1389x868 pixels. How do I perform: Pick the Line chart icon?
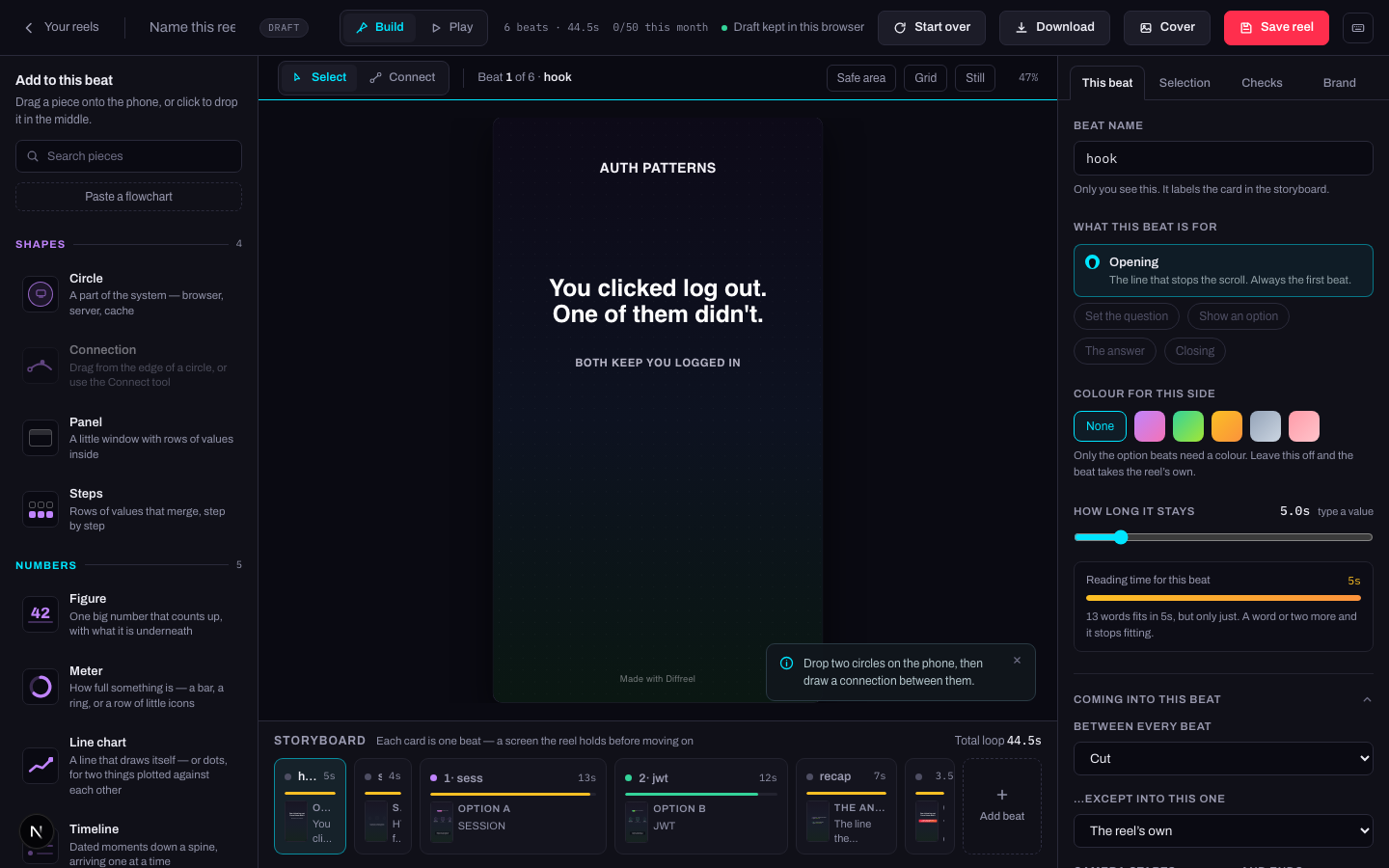tap(41, 766)
